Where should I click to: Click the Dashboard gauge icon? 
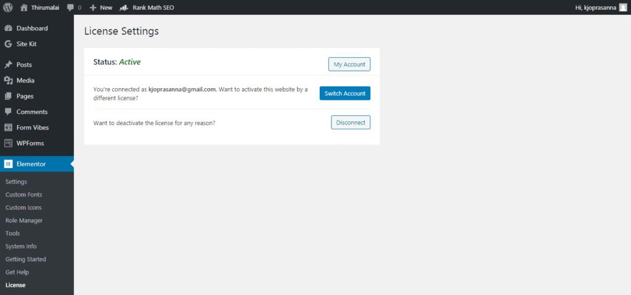[x=9, y=28]
